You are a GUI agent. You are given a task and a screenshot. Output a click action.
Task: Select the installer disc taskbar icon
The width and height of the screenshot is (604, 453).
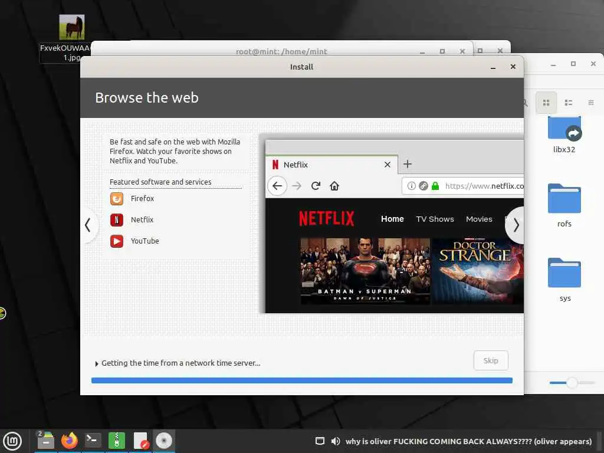[x=164, y=440]
